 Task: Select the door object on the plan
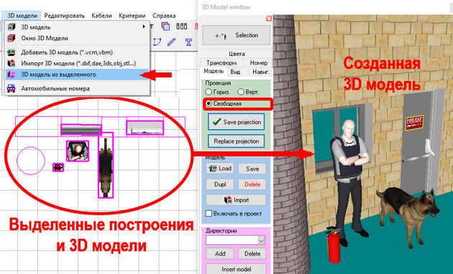pos(145,128)
